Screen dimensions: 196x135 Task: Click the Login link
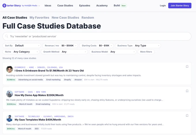click(x=163, y=5)
